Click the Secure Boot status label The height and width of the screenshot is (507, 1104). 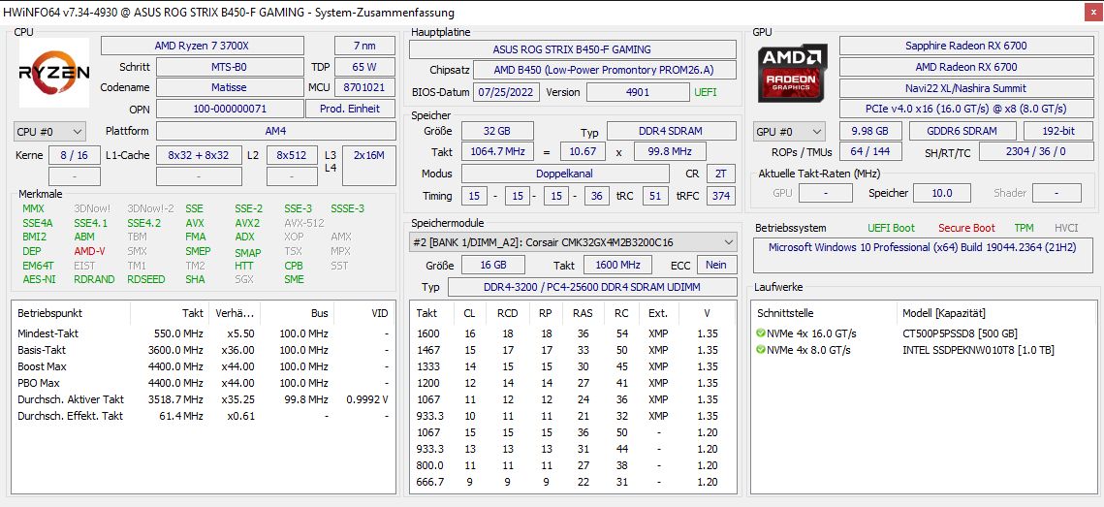pyautogui.click(x=966, y=228)
